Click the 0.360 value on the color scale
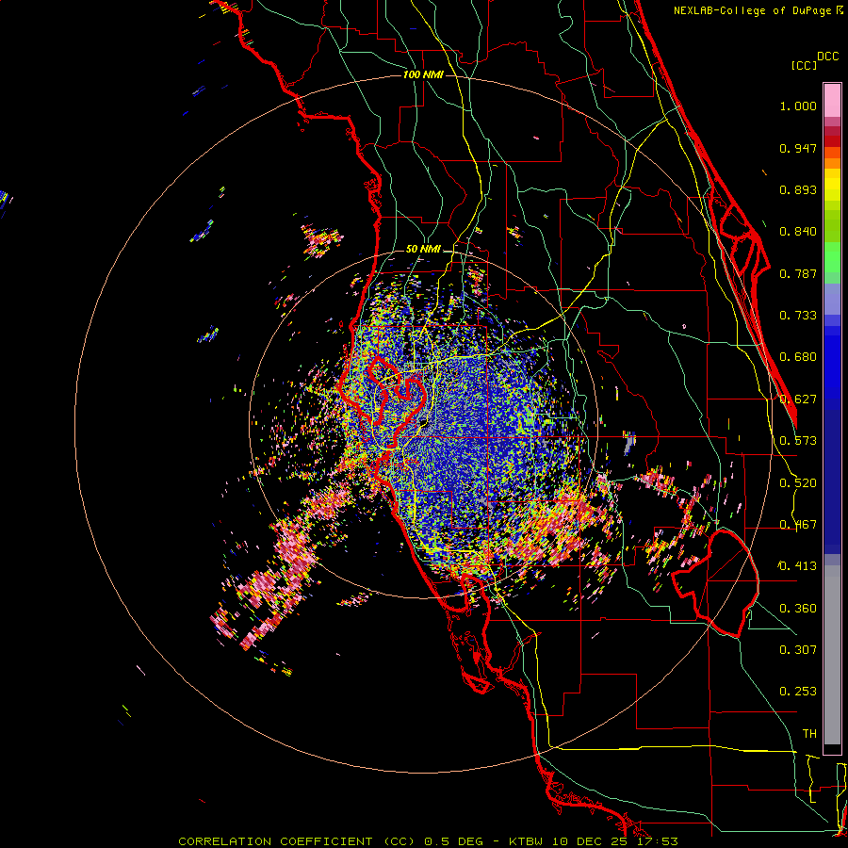This screenshot has width=848, height=848. click(x=798, y=609)
